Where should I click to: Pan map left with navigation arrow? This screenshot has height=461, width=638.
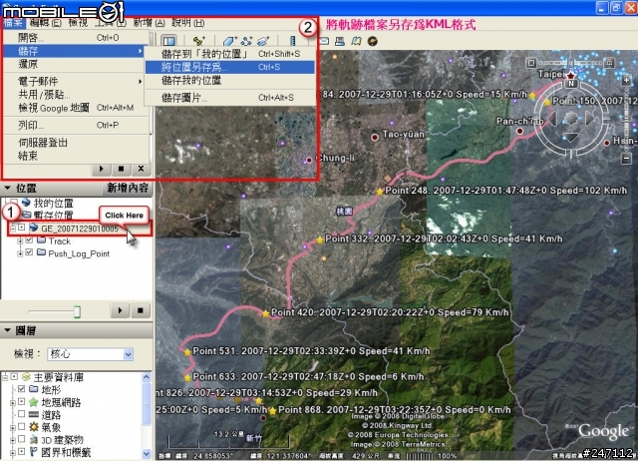(552, 119)
